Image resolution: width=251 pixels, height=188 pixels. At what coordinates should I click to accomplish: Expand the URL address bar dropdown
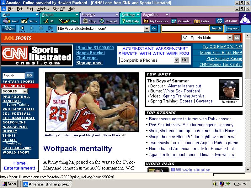tap(147, 29)
